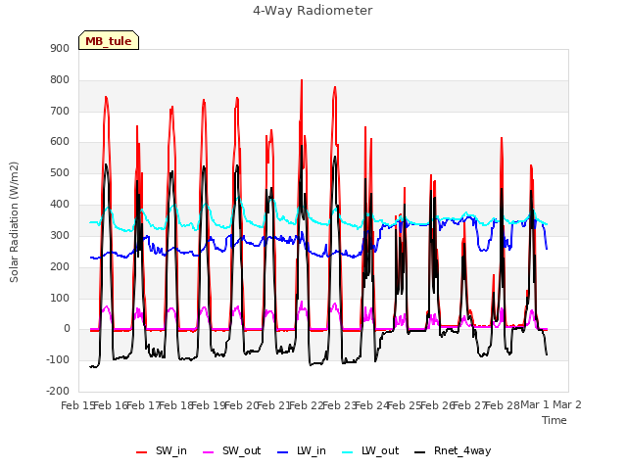Click the 4-Way Radiometer chart title
The width and height of the screenshot is (627, 470).
(x=313, y=11)
